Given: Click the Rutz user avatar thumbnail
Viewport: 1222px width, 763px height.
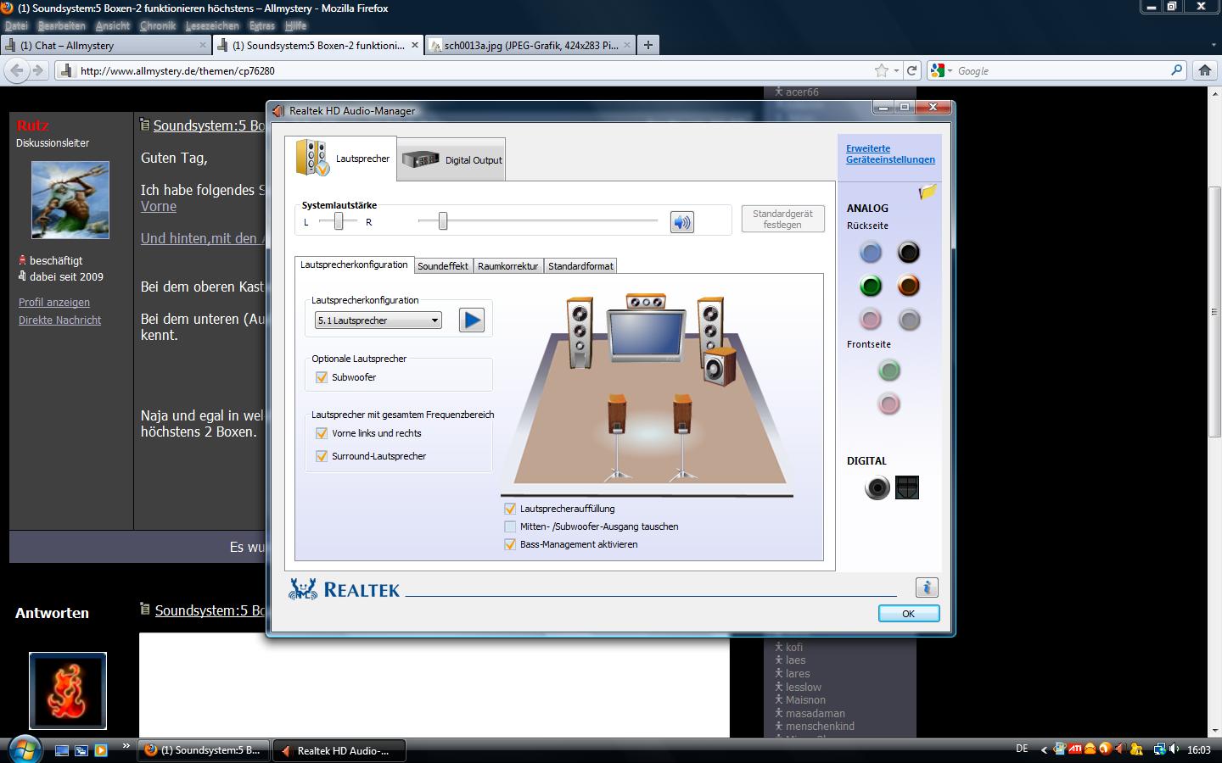Looking at the screenshot, I should point(70,200).
